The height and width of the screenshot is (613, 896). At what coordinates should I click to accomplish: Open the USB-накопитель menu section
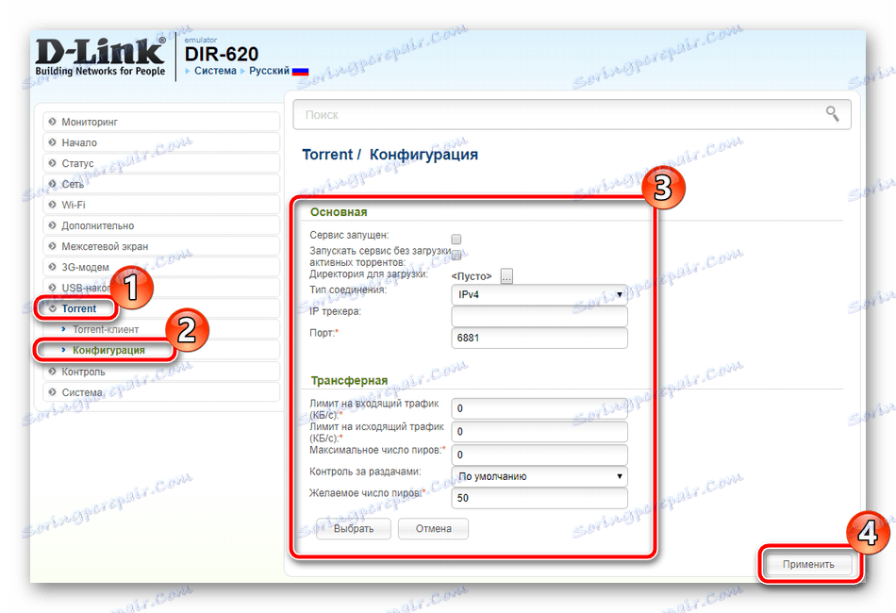161,288
